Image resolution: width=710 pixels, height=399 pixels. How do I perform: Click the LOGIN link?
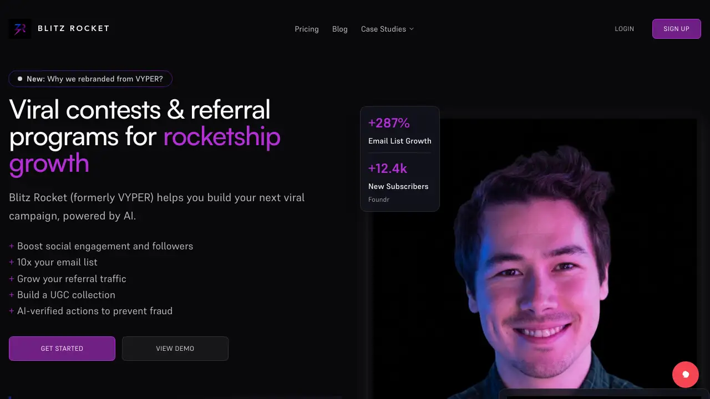point(624,29)
